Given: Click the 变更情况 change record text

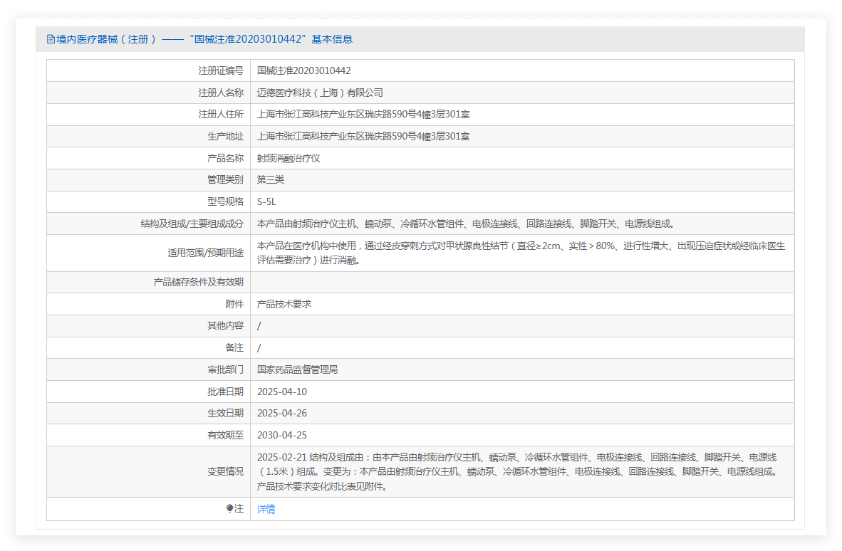Looking at the screenshot, I should (518, 471).
